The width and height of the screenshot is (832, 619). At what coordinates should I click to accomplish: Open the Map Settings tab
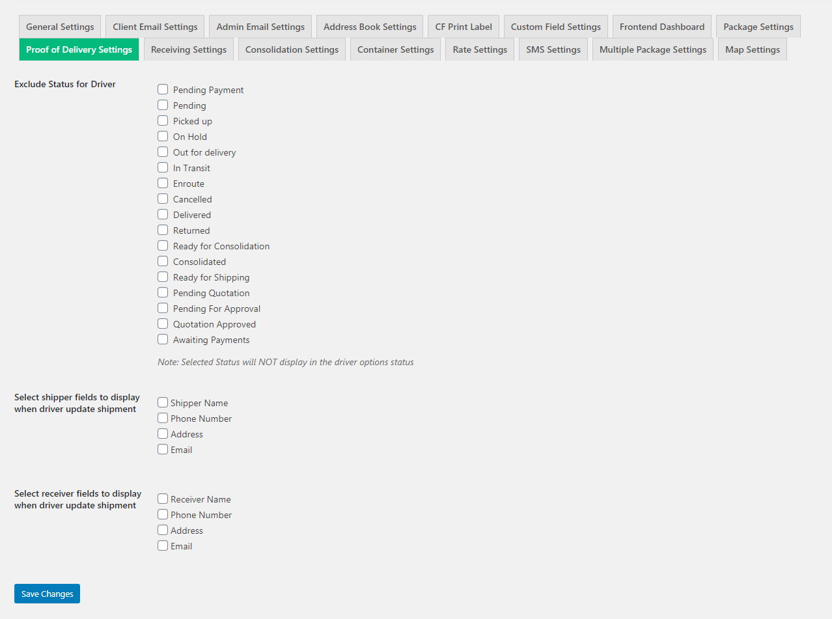[x=752, y=49]
